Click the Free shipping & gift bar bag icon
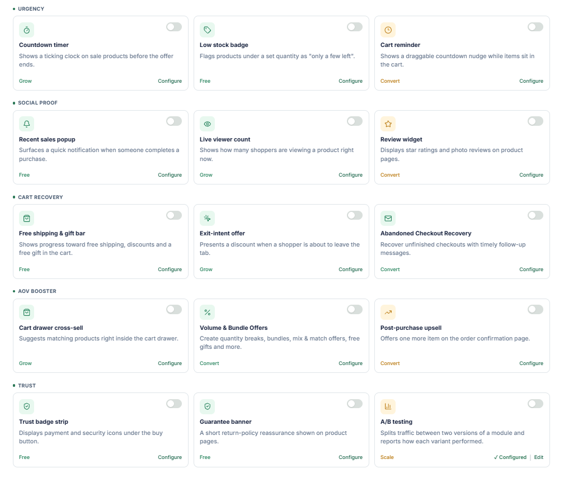Viewport: 564px width, 478px height. [27, 218]
